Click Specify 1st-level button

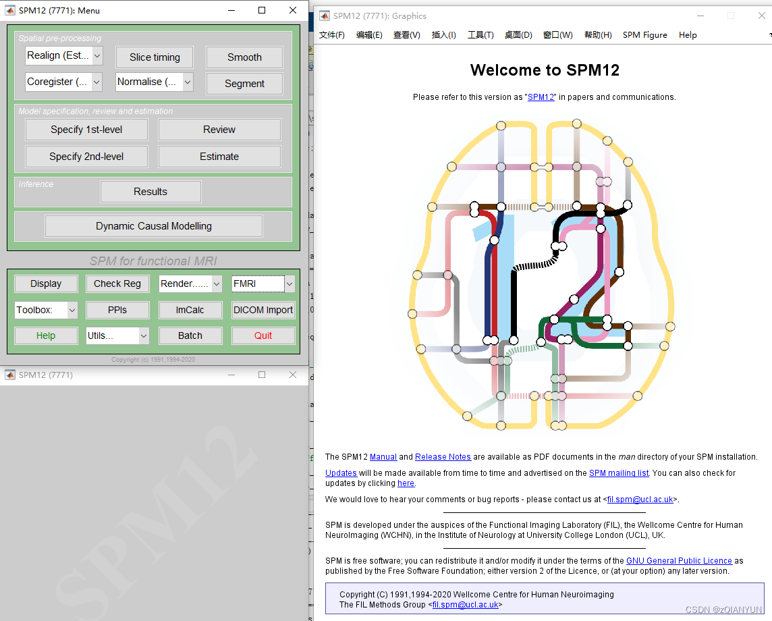click(86, 130)
